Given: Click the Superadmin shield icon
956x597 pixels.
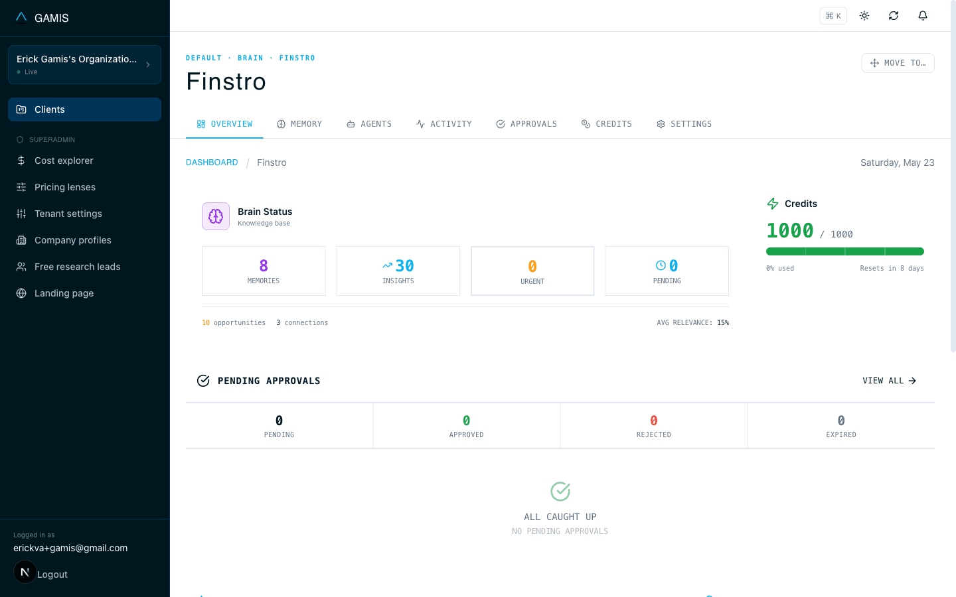Looking at the screenshot, I should [20, 139].
